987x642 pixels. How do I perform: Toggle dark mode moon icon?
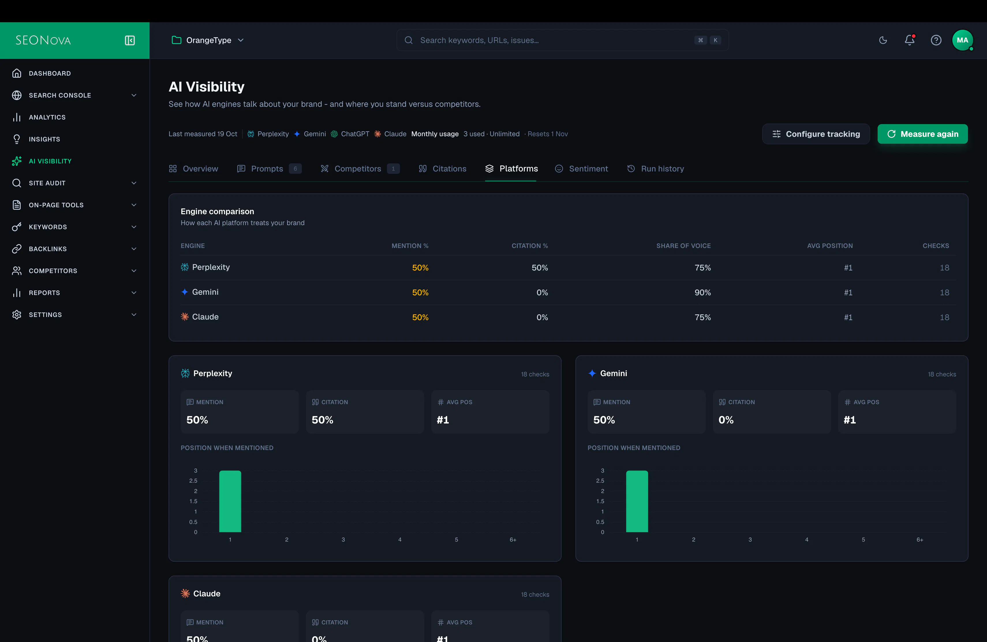pyautogui.click(x=883, y=40)
